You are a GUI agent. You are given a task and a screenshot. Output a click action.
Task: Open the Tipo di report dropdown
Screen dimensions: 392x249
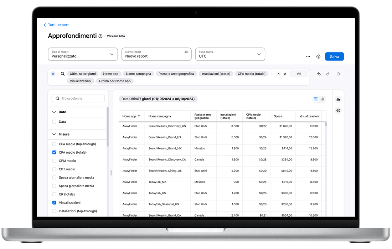tap(83, 54)
